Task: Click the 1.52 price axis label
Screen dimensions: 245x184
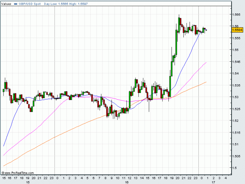Action: coord(235,121)
